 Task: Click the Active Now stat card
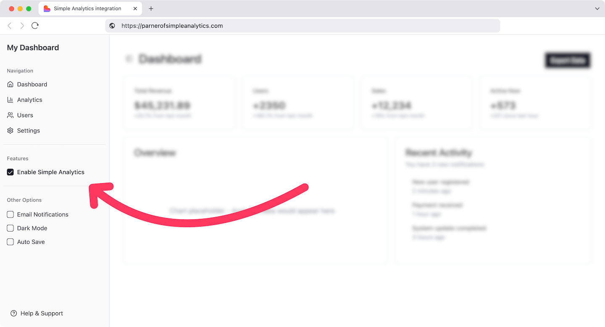tap(535, 103)
